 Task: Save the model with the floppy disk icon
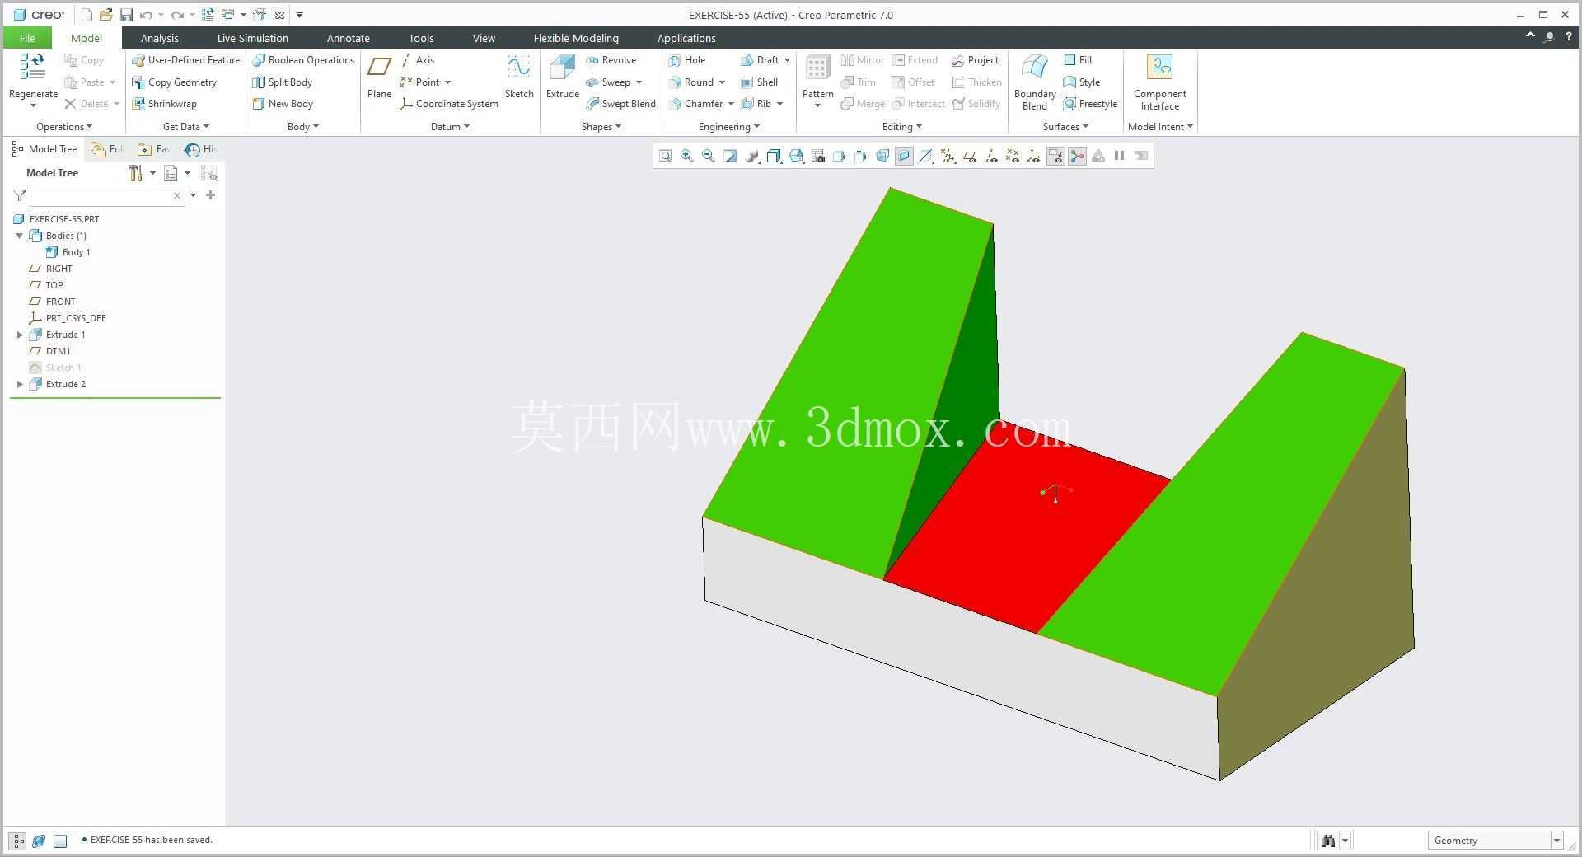tap(126, 15)
